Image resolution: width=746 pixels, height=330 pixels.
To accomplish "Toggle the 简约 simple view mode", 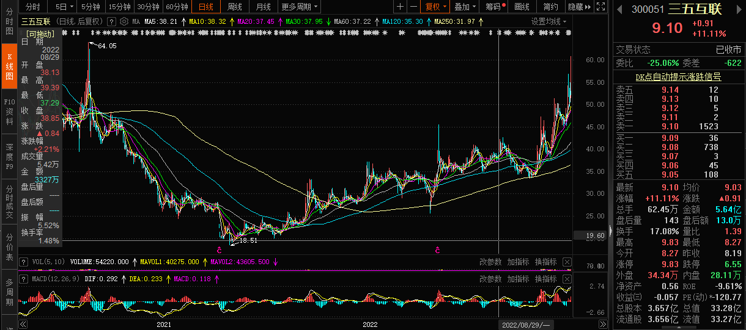I will tap(550, 7).
